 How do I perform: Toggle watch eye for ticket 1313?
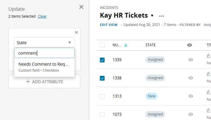(x=191, y=96)
